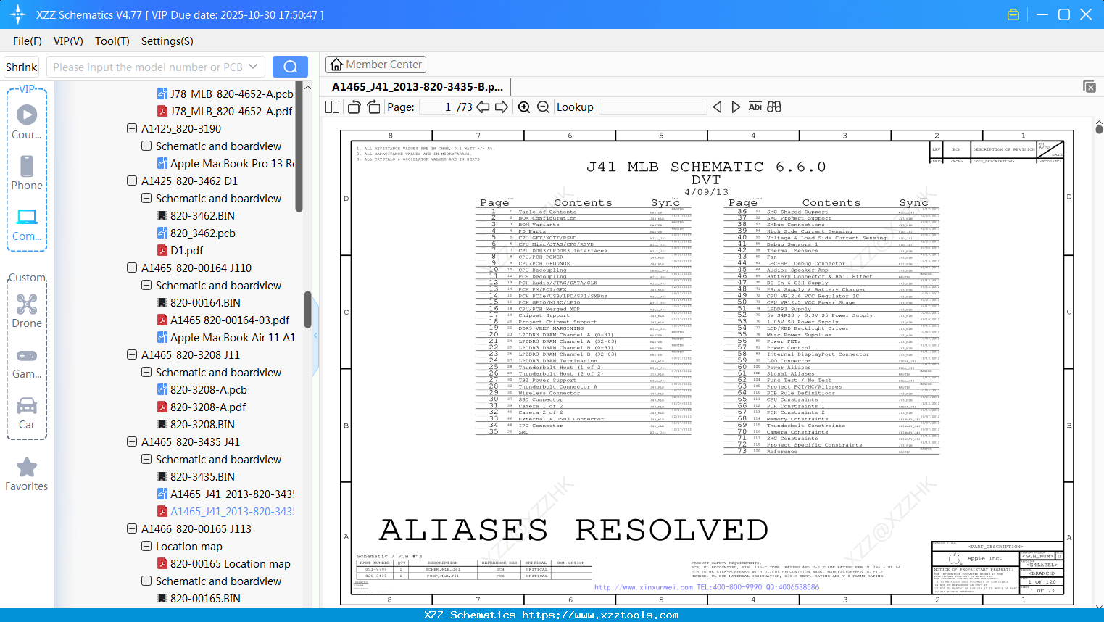Open the xzztools.com link in status bar

pos(600,615)
